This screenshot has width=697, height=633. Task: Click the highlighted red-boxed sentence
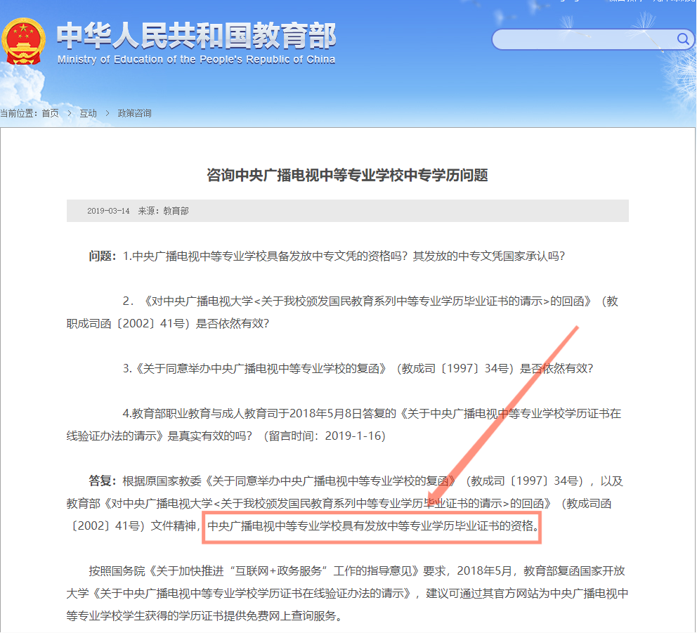[x=372, y=529]
